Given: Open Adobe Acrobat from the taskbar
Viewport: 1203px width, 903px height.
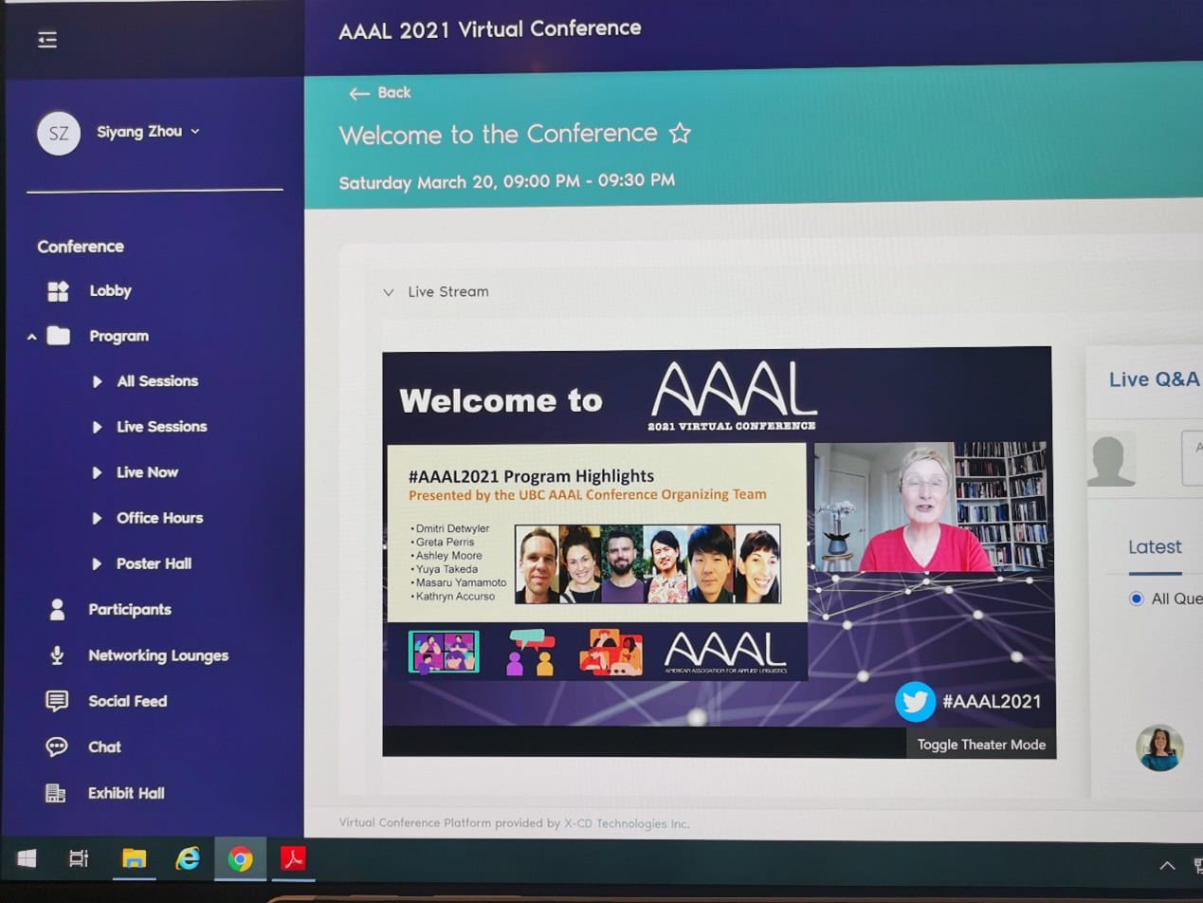Looking at the screenshot, I should [x=293, y=859].
